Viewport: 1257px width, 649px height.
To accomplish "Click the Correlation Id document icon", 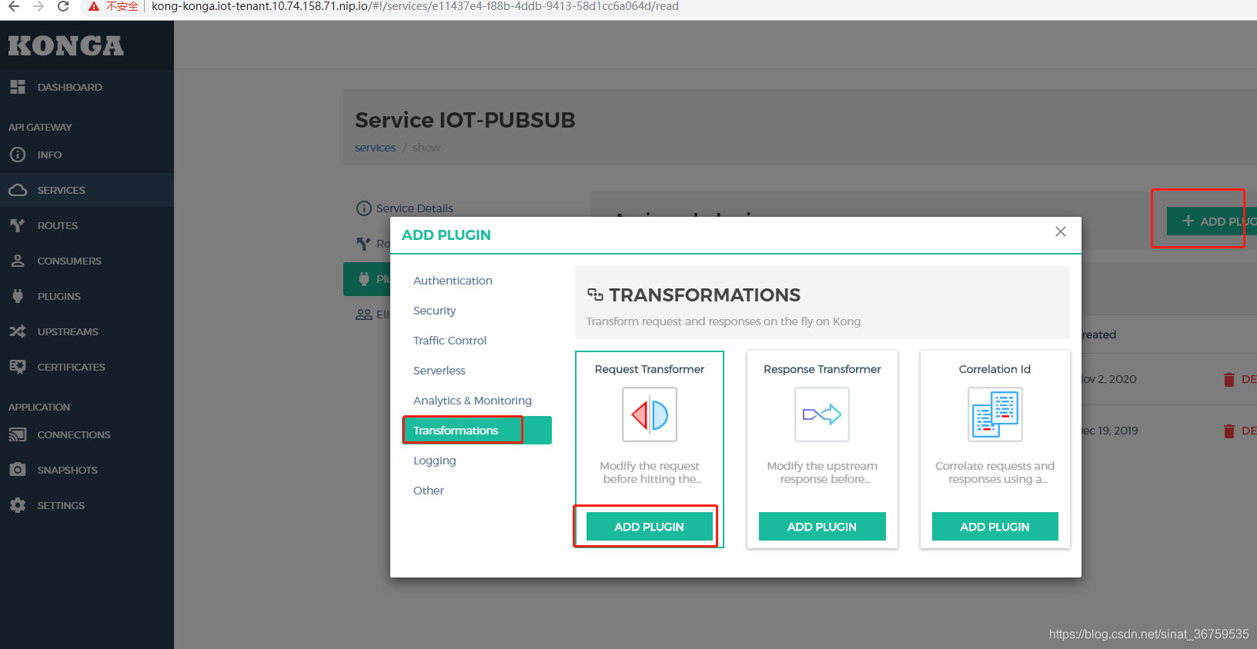I will (995, 414).
